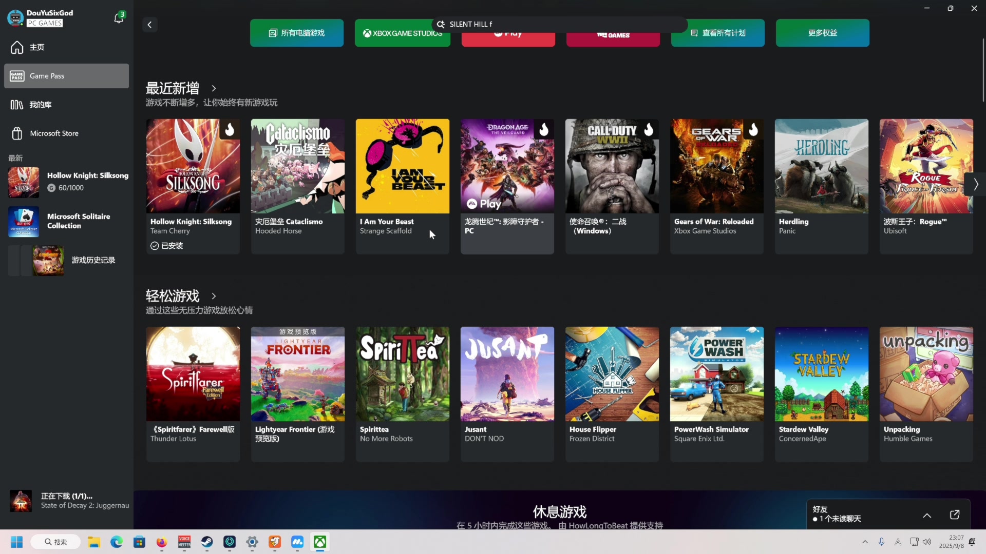Click the 已安装 installed status on Silksong

167,246
